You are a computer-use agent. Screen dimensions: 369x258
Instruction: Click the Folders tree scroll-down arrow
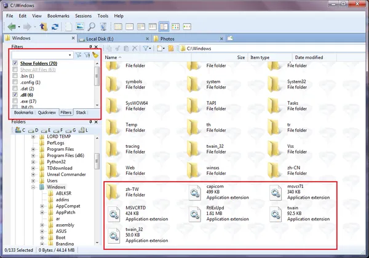pyautogui.click(x=97, y=243)
